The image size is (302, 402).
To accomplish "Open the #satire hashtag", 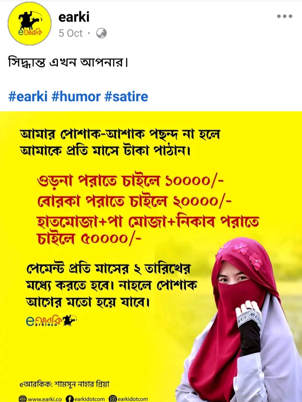I will pyautogui.click(x=126, y=97).
